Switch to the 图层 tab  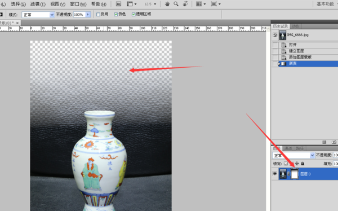tap(277, 148)
